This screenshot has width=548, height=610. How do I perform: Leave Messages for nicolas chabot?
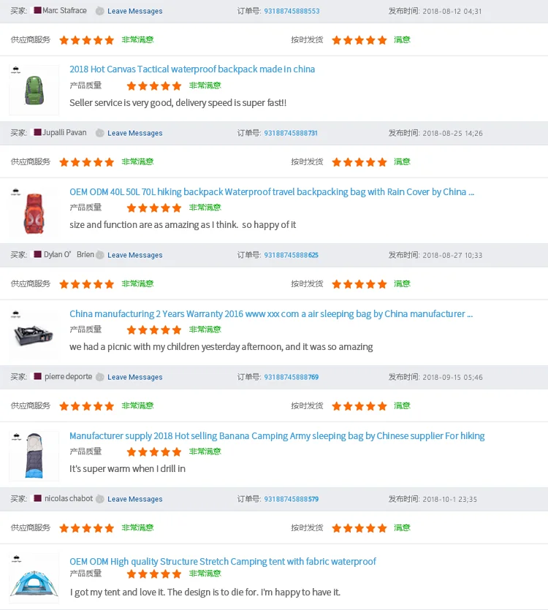coord(135,499)
